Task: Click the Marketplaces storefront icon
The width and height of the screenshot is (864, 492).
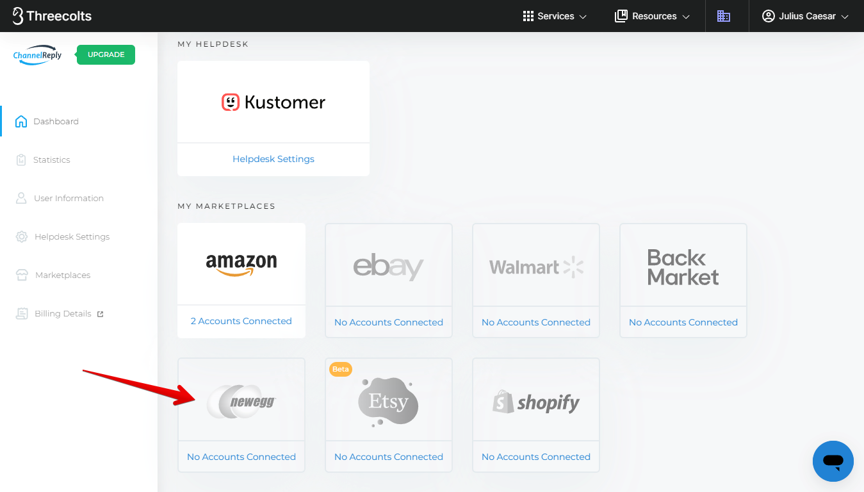Action: (x=22, y=275)
